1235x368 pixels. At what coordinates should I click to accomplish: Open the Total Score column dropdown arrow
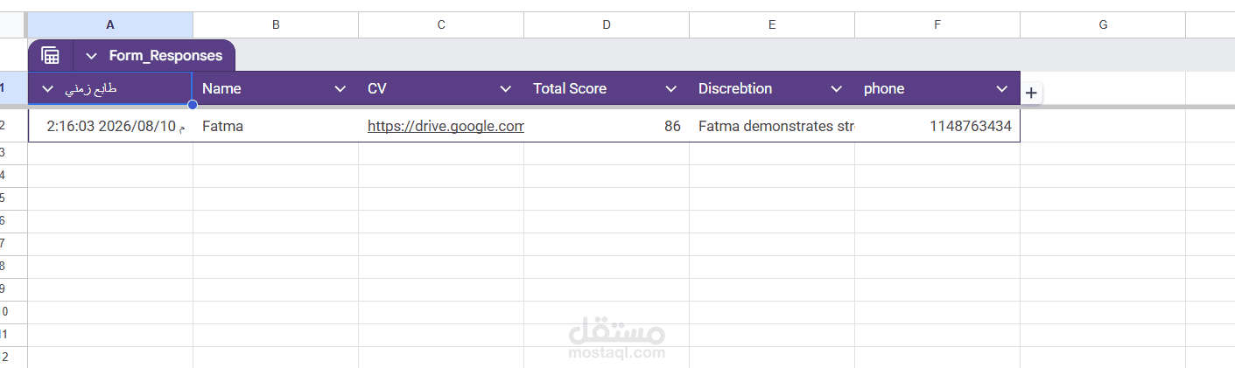671,89
